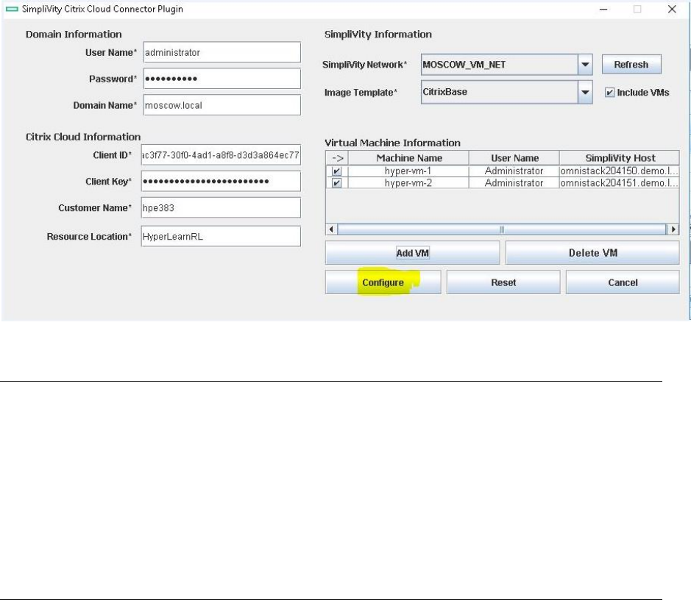Image resolution: width=691 pixels, height=600 pixels.
Task: Focus the Client ID field
Action: click(221, 155)
